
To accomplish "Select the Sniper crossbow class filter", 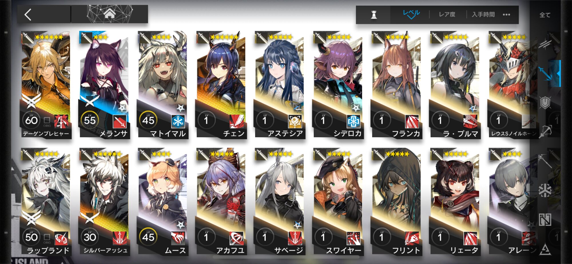I will point(545,132).
